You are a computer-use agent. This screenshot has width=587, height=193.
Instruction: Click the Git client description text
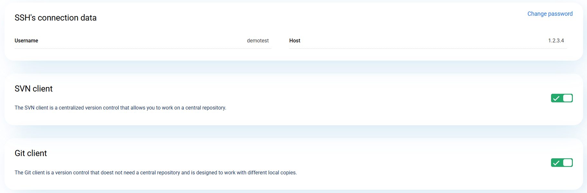156,173
